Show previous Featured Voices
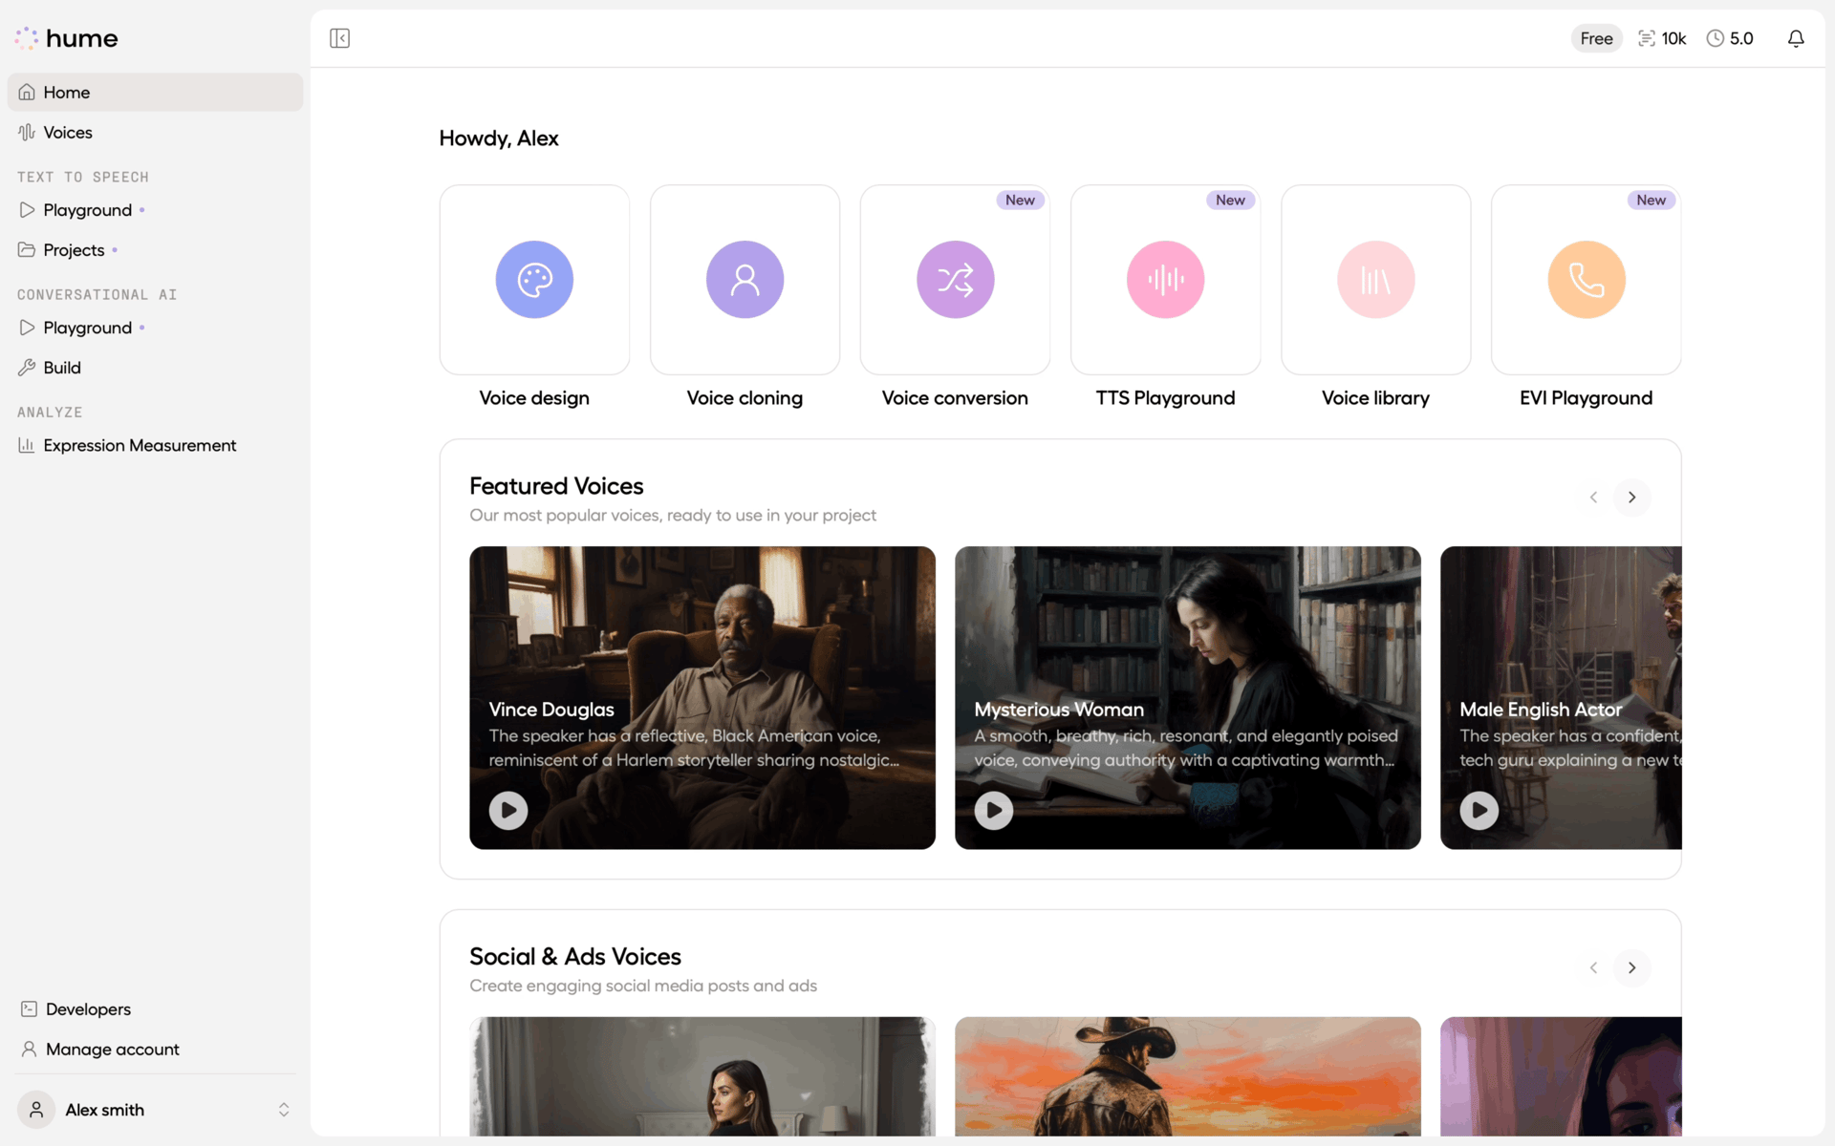1835x1146 pixels. click(x=1593, y=497)
